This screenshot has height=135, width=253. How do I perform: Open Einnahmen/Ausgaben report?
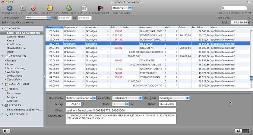[x=24, y=110]
